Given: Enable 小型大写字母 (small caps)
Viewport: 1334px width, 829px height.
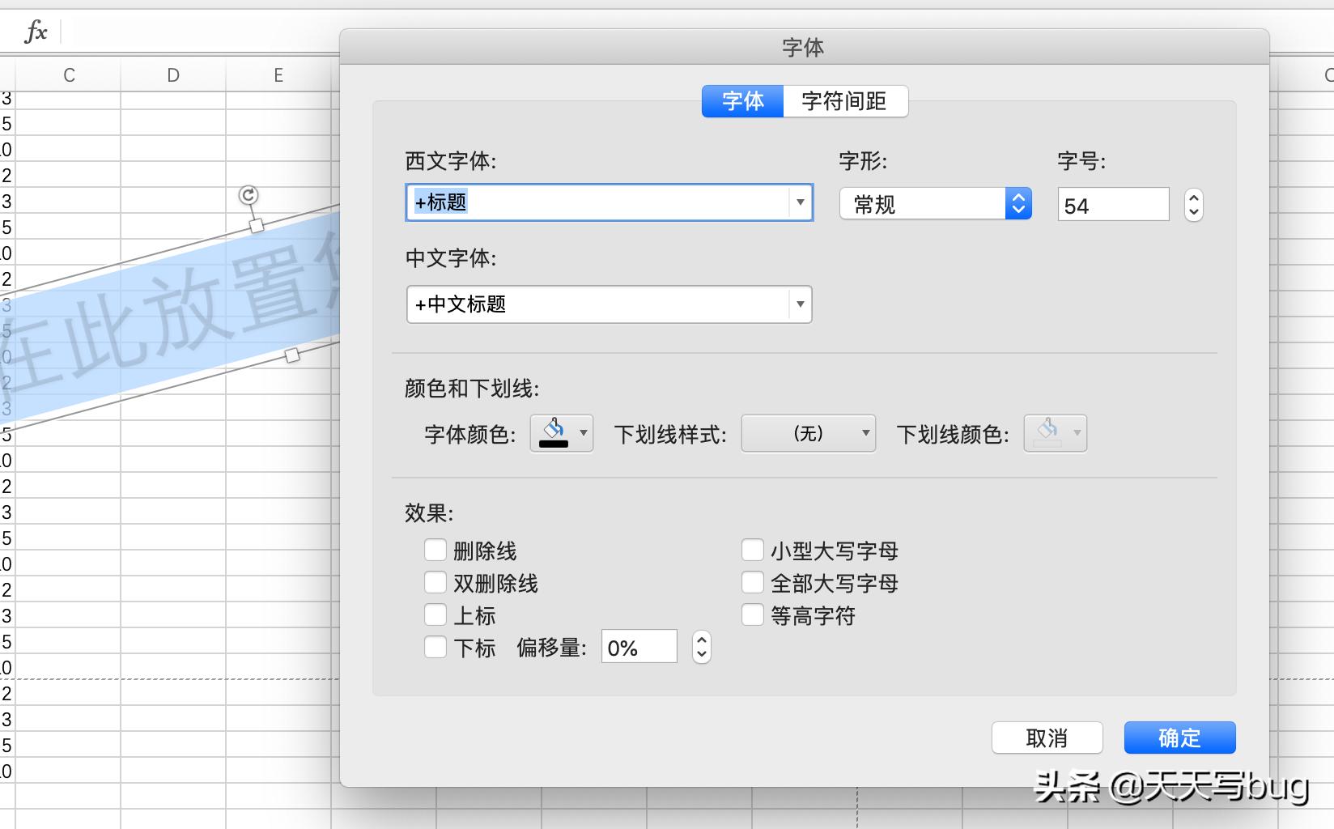Looking at the screenshot, I should [x=752, y=550].
